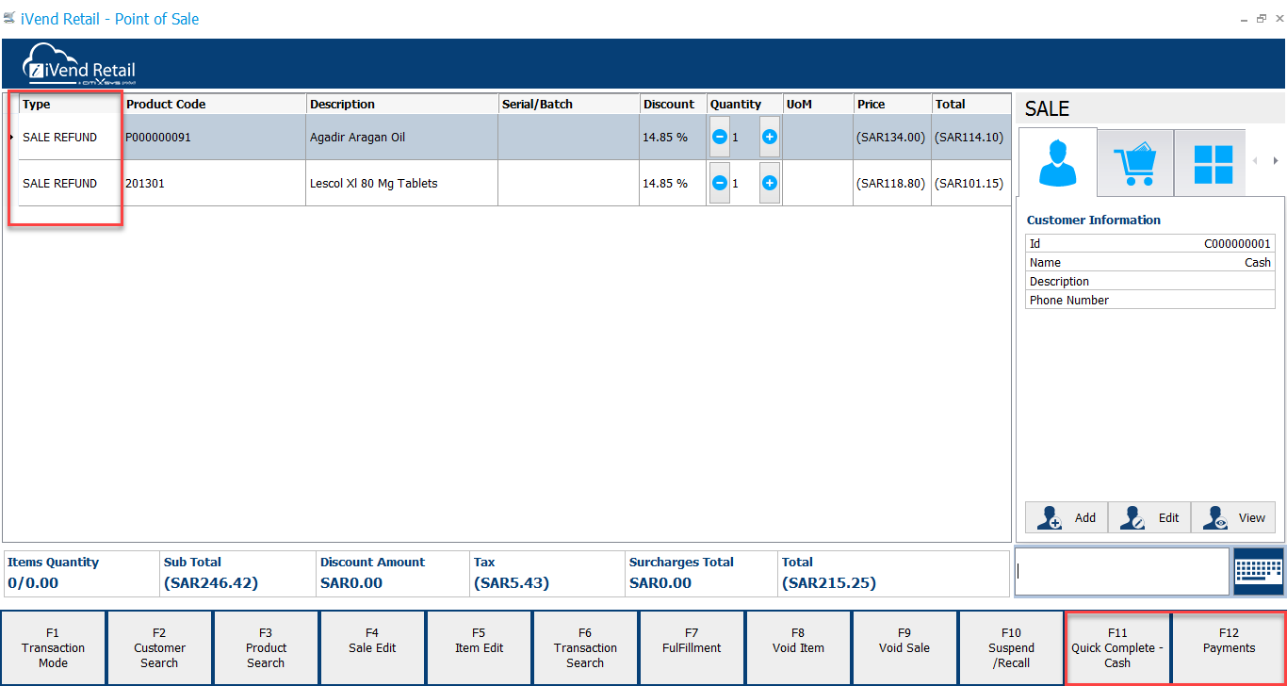The width and height of the screenshot is (1287, 686).
Task: Select the Surcharges Total SAR0.00 value
Action: tap(660, 583)
